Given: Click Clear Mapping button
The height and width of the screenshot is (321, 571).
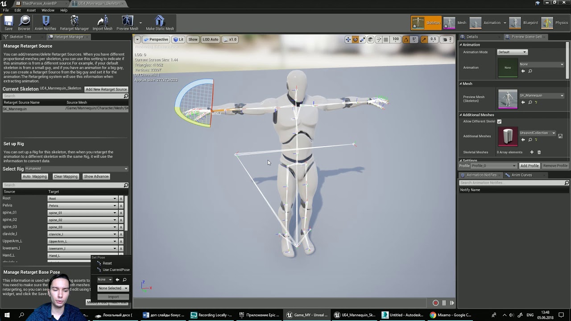Looking at the screenshot, I should (66, 177).
